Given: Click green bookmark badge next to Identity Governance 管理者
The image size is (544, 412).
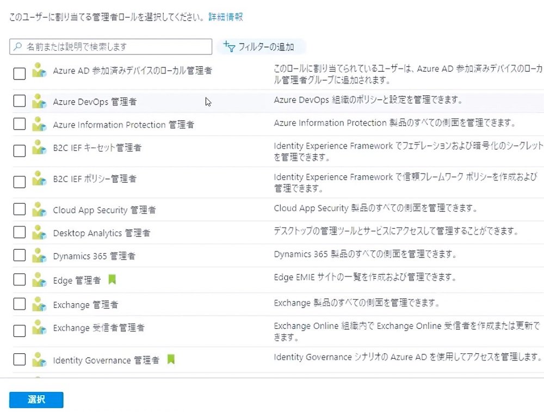Looking at the screenshot, I should point(171,359).
